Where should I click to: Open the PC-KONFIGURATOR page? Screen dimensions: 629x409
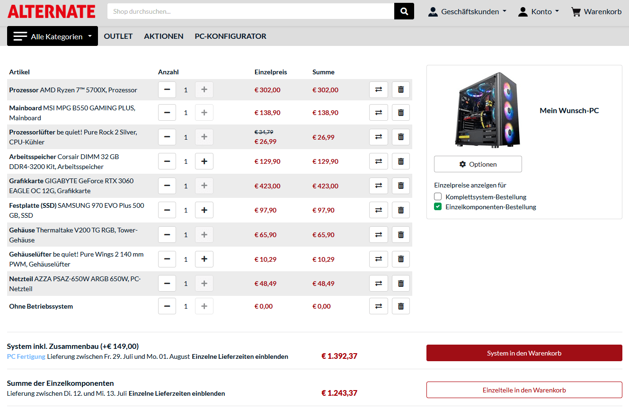[230, 36]
